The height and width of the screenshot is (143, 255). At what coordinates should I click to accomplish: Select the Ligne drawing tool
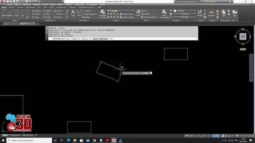[3, 13]
